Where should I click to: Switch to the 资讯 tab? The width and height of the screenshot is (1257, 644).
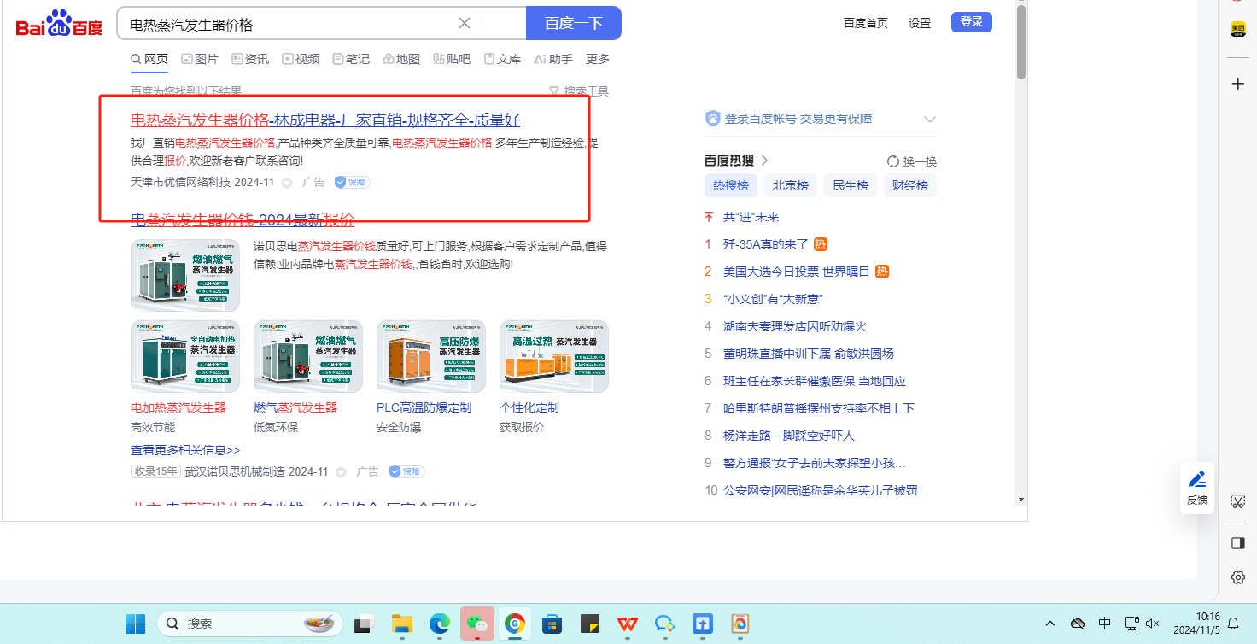coord(250,59)
